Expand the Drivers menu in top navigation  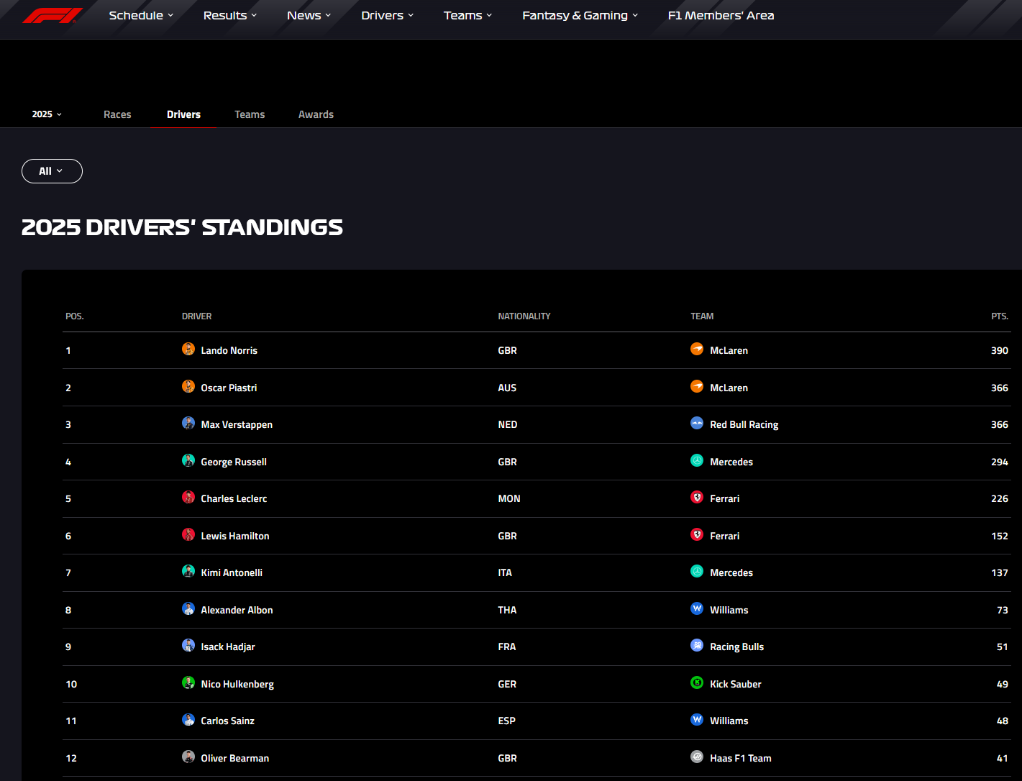388,15
